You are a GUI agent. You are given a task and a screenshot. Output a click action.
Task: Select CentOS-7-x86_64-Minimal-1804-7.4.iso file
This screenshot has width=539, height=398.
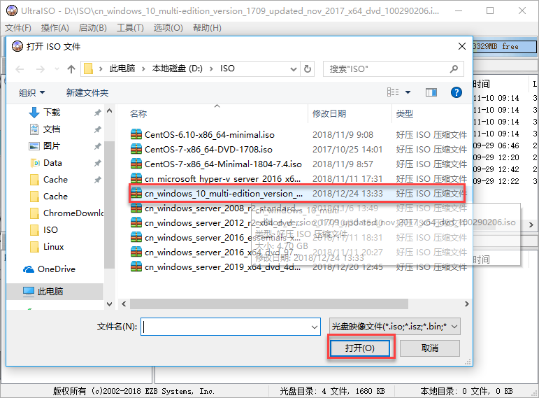pyautogui.click(x=223, y=164)
